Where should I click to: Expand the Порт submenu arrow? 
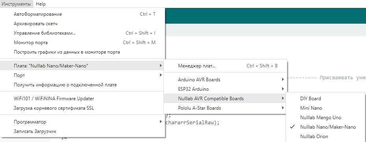tap(161, 75)
